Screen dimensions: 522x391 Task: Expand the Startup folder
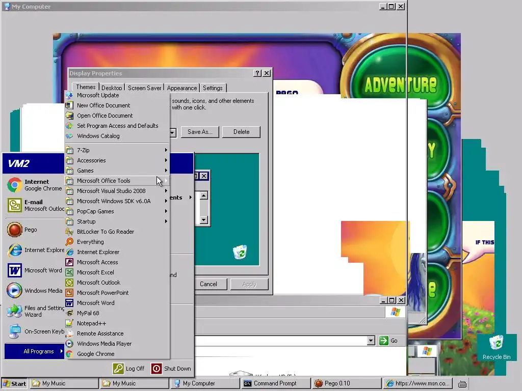click(x=117, y=221)
